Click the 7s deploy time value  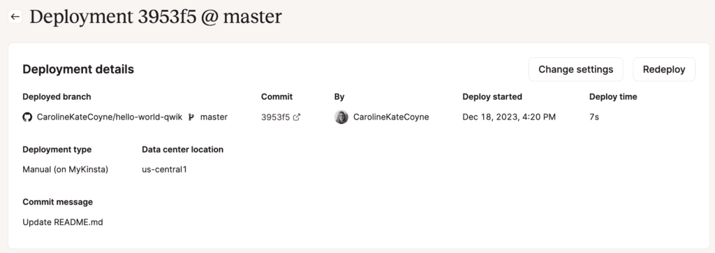tap(594, 117)
